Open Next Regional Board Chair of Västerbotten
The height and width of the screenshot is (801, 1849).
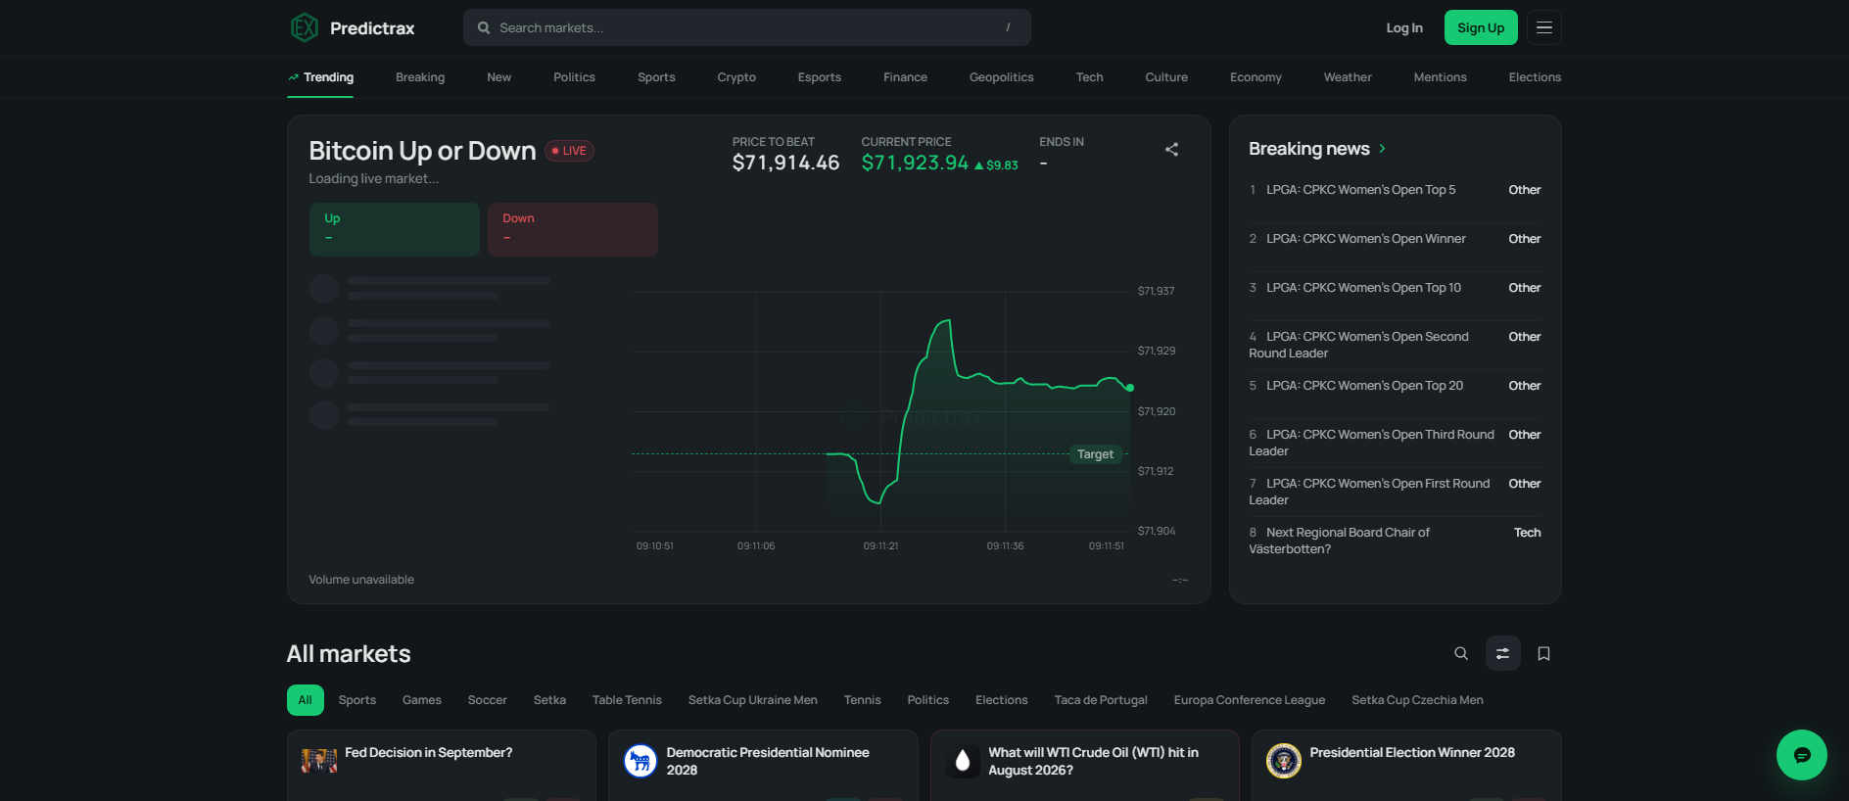pyautogui.click(x=1340, y=541)
